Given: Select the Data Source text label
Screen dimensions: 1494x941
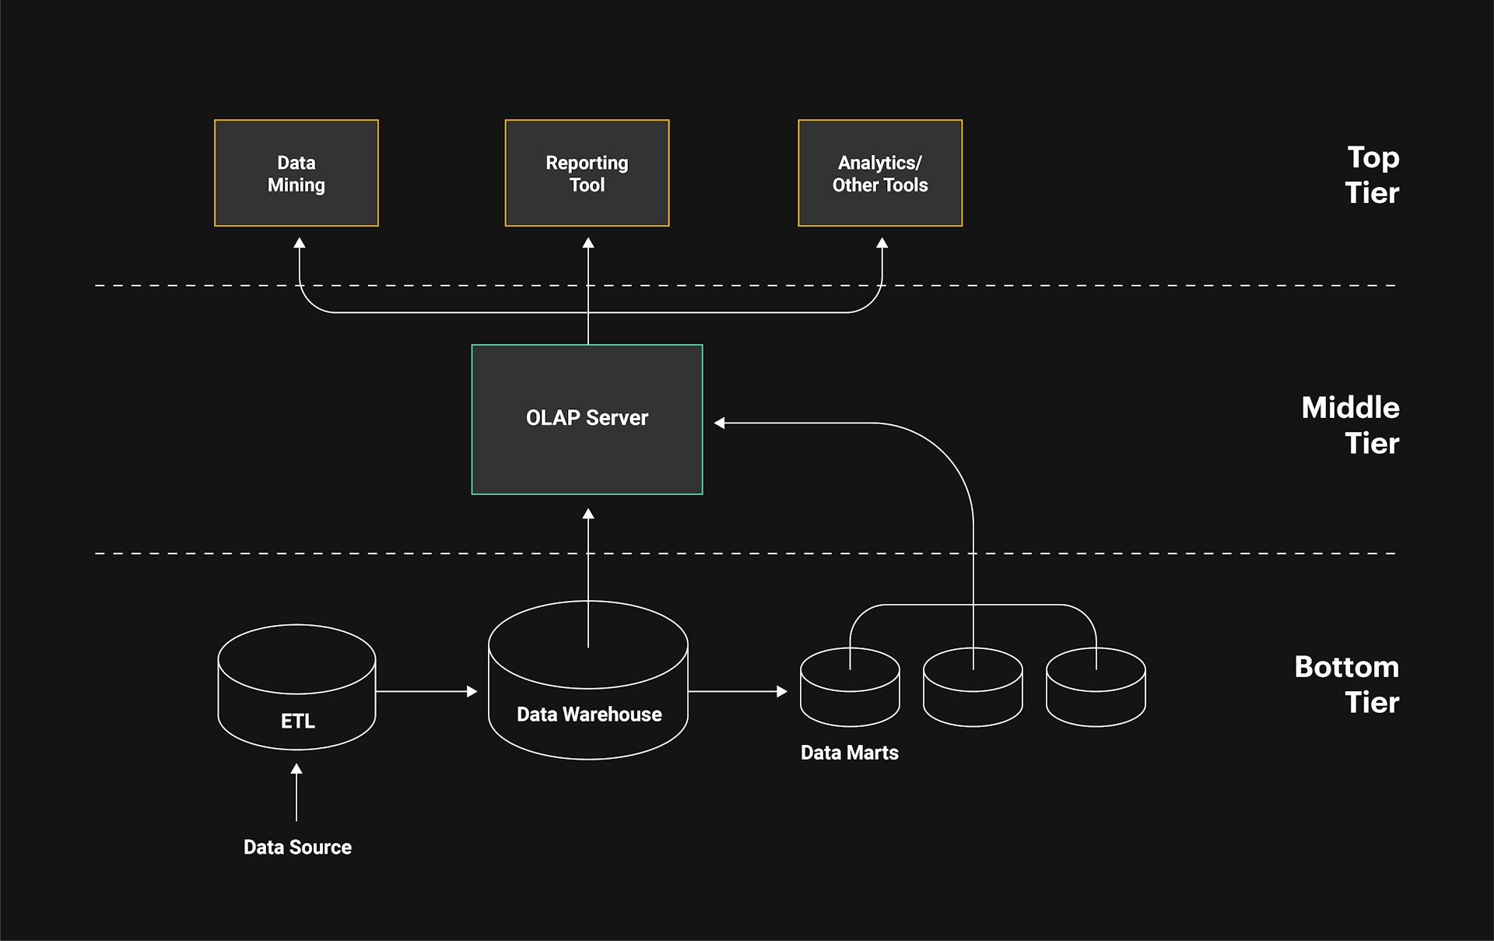Looking at the screenshot, I should pos(296,847).
